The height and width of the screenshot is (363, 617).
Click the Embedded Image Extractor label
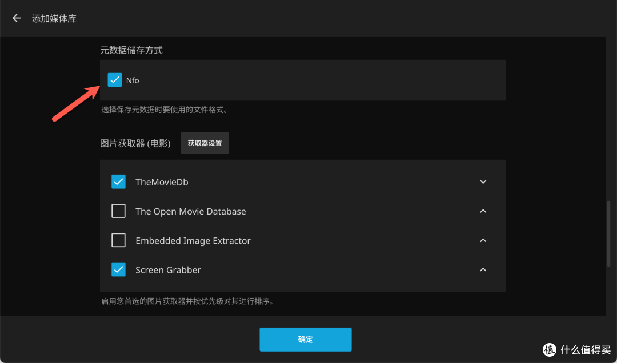coord(193,241)
